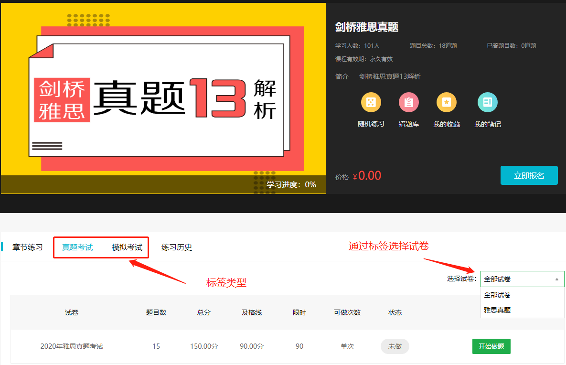566x365 pixels.
Task: Click the 学习人数: 101人 text
Action: coord(357,46)
